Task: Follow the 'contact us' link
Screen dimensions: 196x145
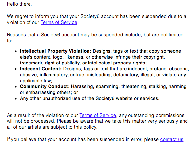Action: pos(172,139)
